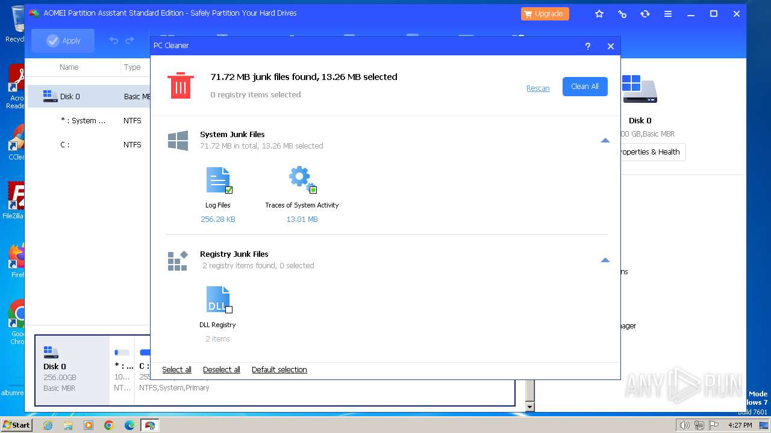Click the taskbar clock showing 4:27 PM
771x433 pixels.
[740, 425]
